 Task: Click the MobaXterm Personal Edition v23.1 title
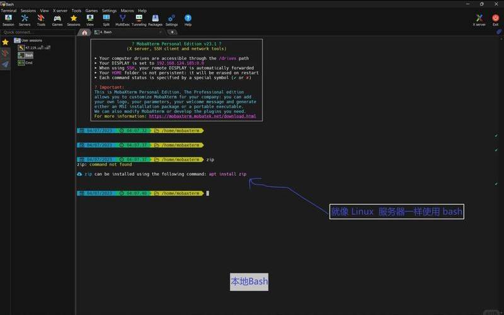[x=176, y=43]
